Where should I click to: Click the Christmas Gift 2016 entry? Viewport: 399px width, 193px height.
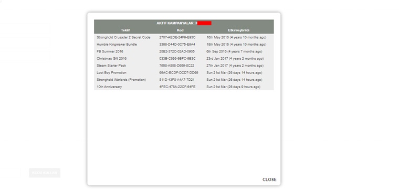[111, 59]
